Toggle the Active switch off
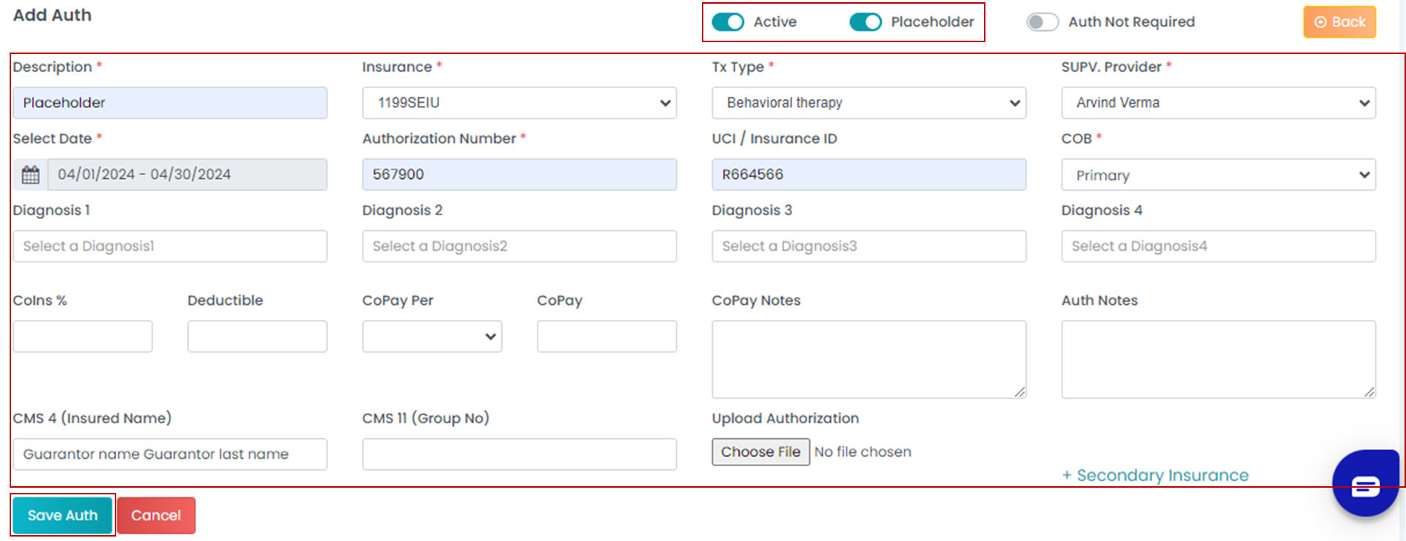Screen dimensions: 1406x541 728,22
